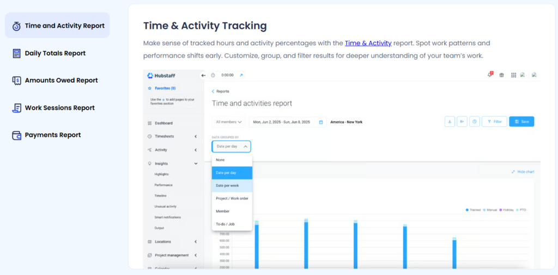Screen dimensions: 558x275
Task: Click the timer stopwatch icon
Action: click(213, 75)
